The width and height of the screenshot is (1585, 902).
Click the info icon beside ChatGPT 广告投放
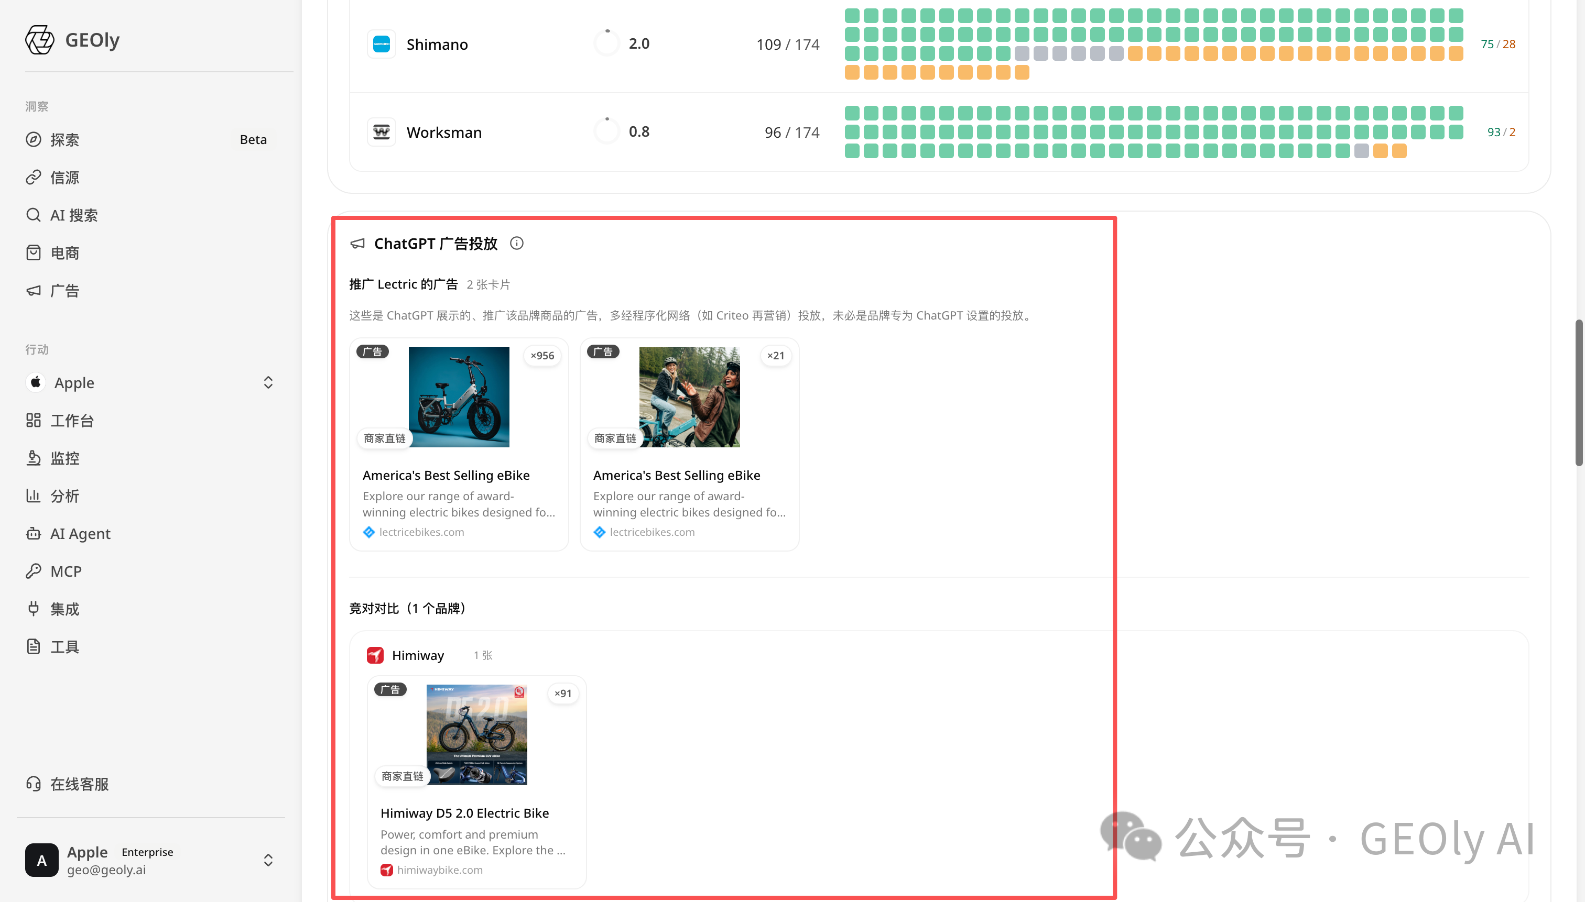click(516, 244)
